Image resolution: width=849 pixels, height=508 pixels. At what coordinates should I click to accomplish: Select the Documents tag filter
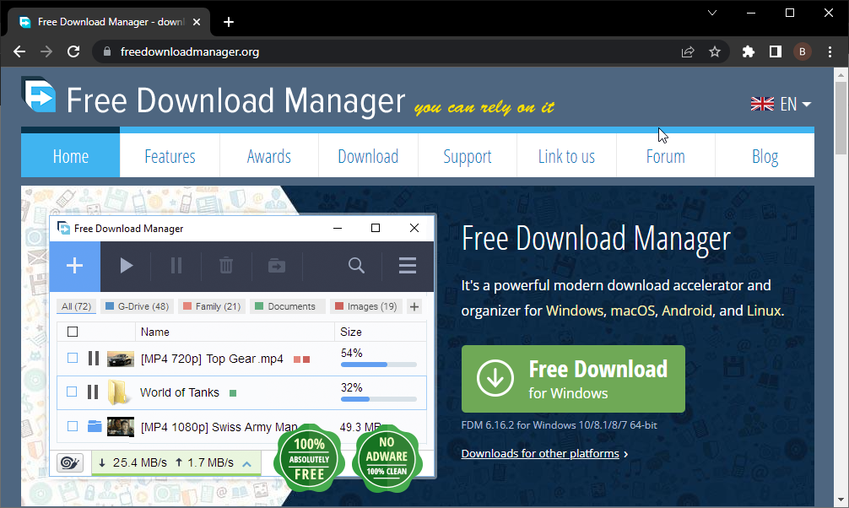point(287,306)
